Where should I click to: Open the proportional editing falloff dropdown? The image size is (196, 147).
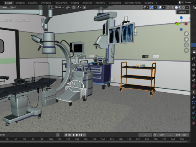tap(89, 7)
